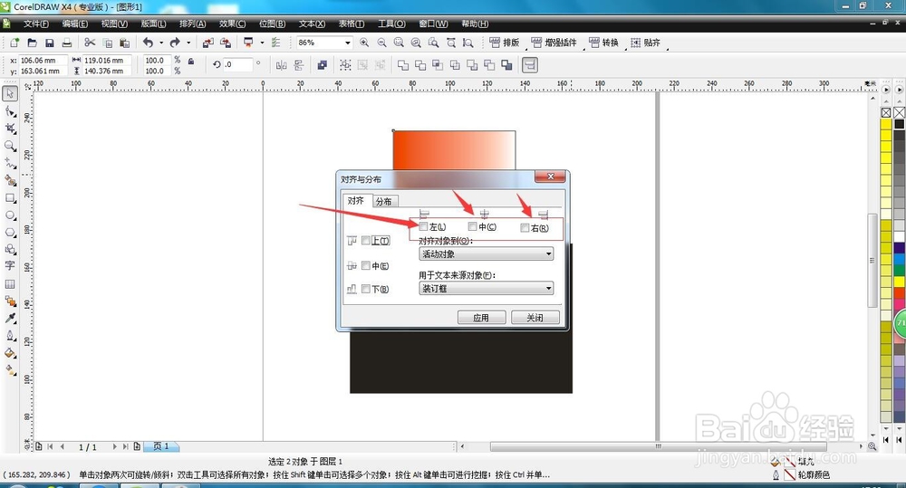Open a file via folder icon
This screenshot has height=488, width=906.
click(x=33, y=43)
